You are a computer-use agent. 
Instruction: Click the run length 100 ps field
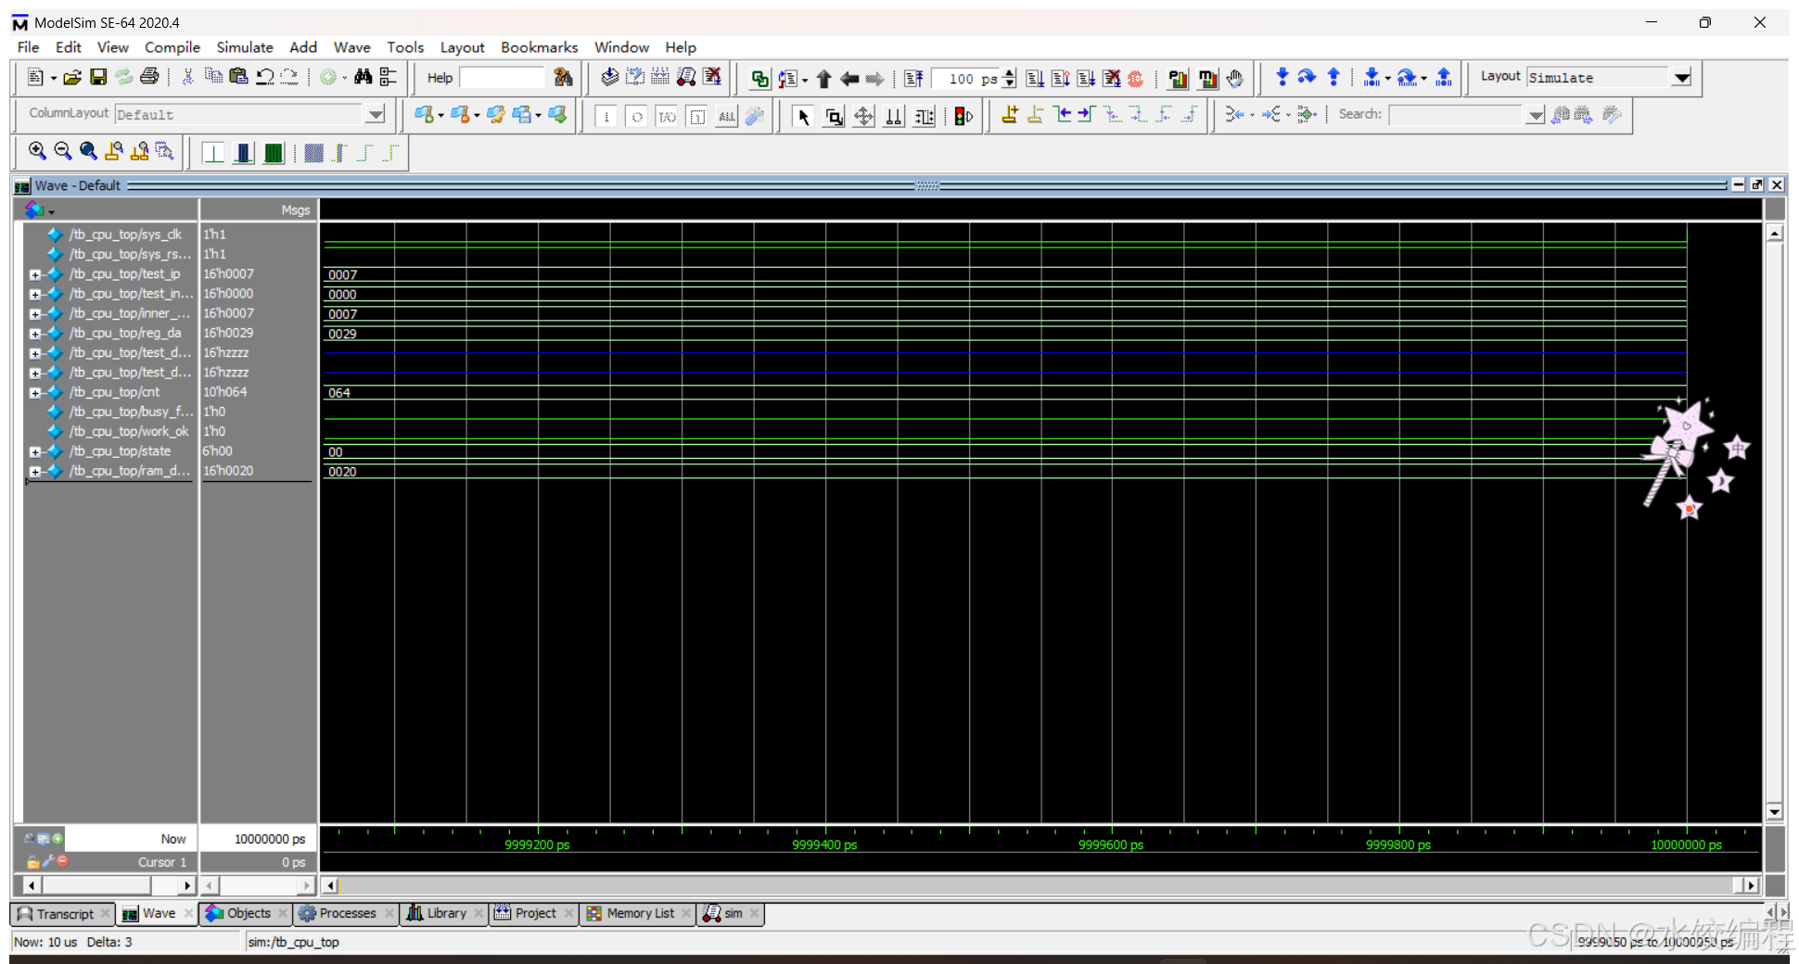point(965,79)
